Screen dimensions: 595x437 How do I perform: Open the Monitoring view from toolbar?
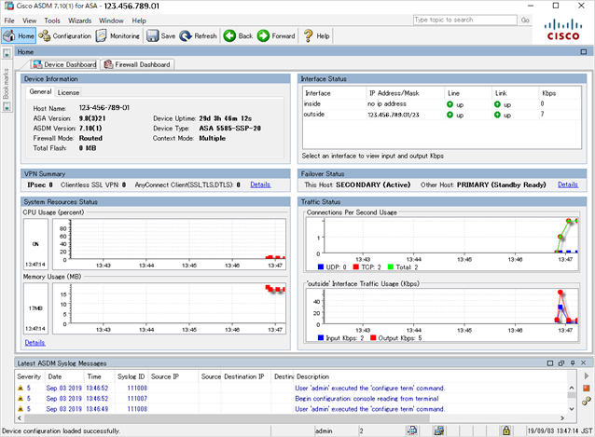click(x=118, y=35)
